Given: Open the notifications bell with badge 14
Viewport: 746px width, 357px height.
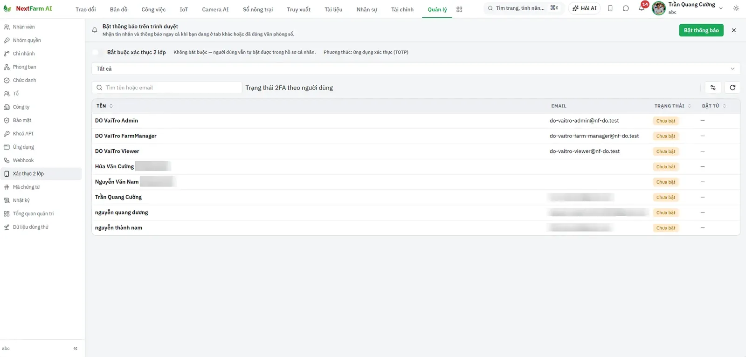Looking at the screenshot, I should [x=642, y=8].
